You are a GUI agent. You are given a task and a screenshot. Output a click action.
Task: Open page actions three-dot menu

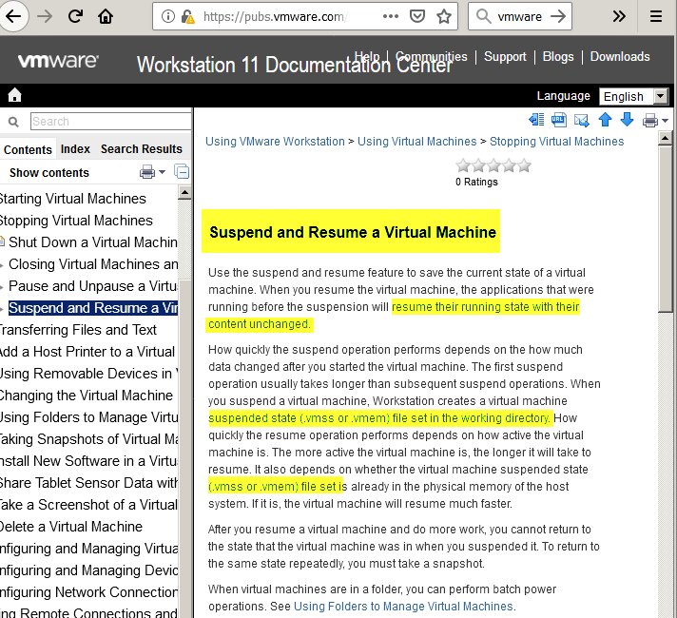[x=390, y=16]
